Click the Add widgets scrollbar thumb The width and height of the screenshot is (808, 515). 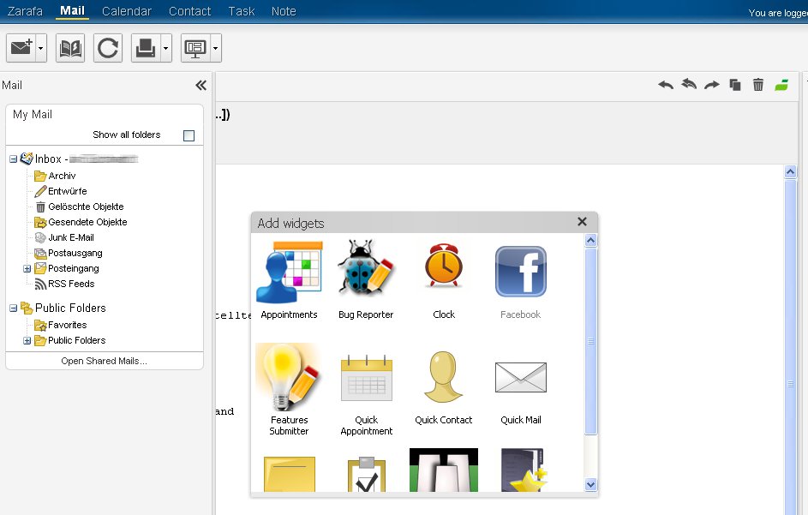[591, 341]
